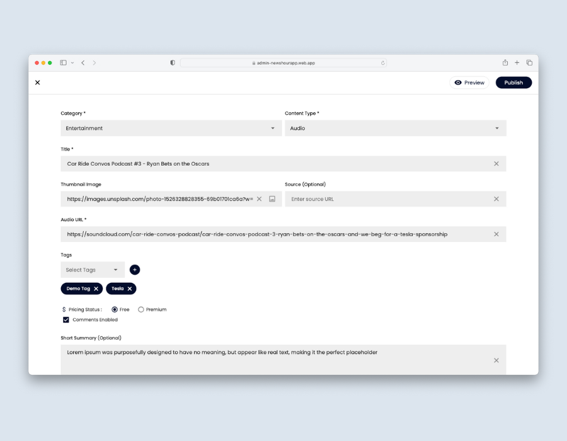Click the browser sidebar toggle in the toolbar
Screen dimensions: 567x441
(63, 62)
